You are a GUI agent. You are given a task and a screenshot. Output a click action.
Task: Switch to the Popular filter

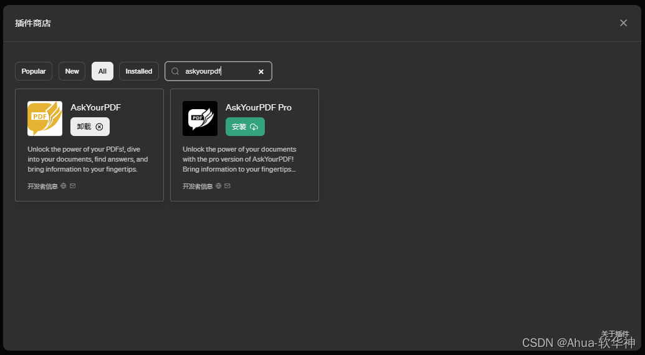point(34,71)
